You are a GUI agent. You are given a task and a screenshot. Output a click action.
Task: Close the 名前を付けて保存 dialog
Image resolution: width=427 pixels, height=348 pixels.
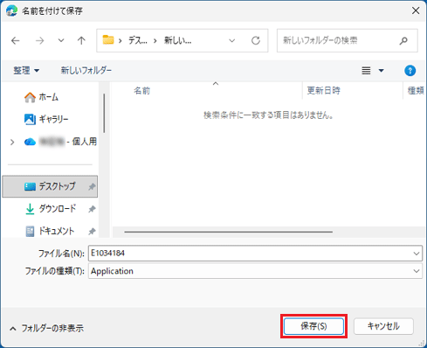coord(416,10)
